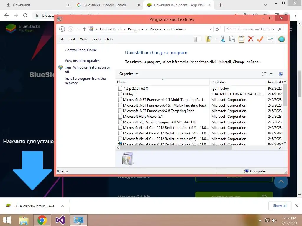The width and height of the screenshot is (302, 226).
Task: Select Microsoft Help Viewer 2.1 entry
Action: coord(143,117)
